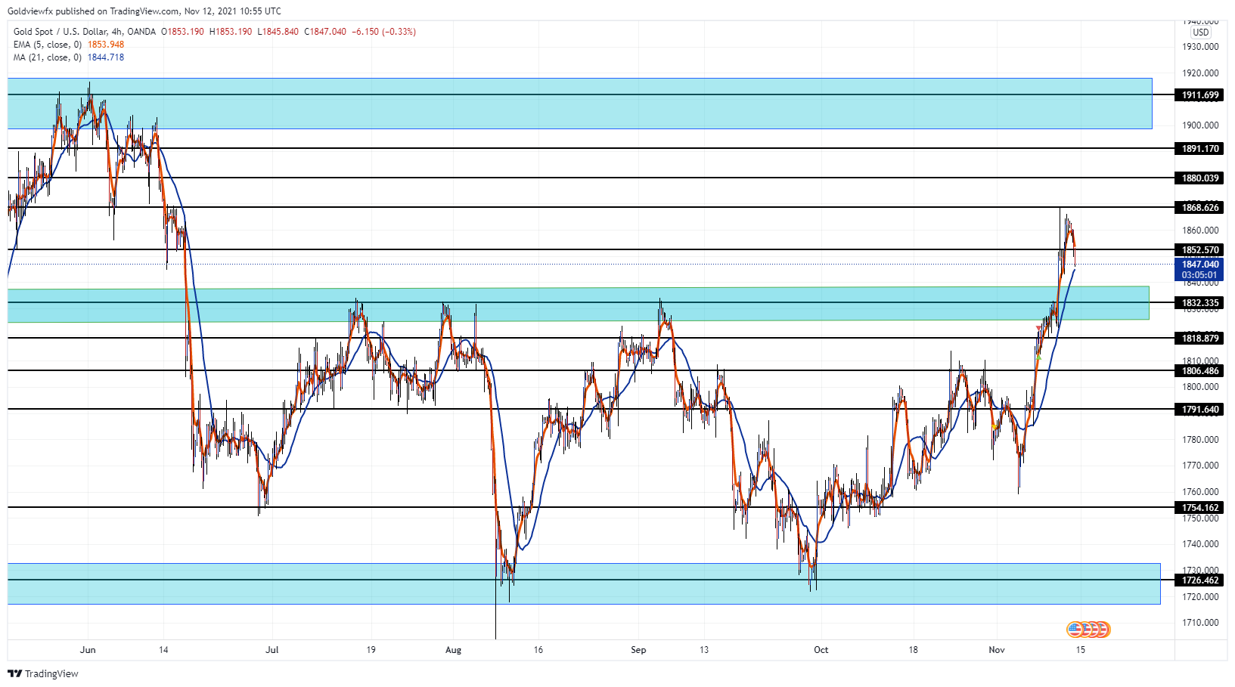Click the current price label 1847.040
Screen dimensions: 1235x687
[x=1199, y=265]
